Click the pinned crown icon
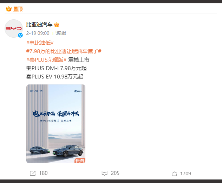222x183 pixels. point(9,9)
